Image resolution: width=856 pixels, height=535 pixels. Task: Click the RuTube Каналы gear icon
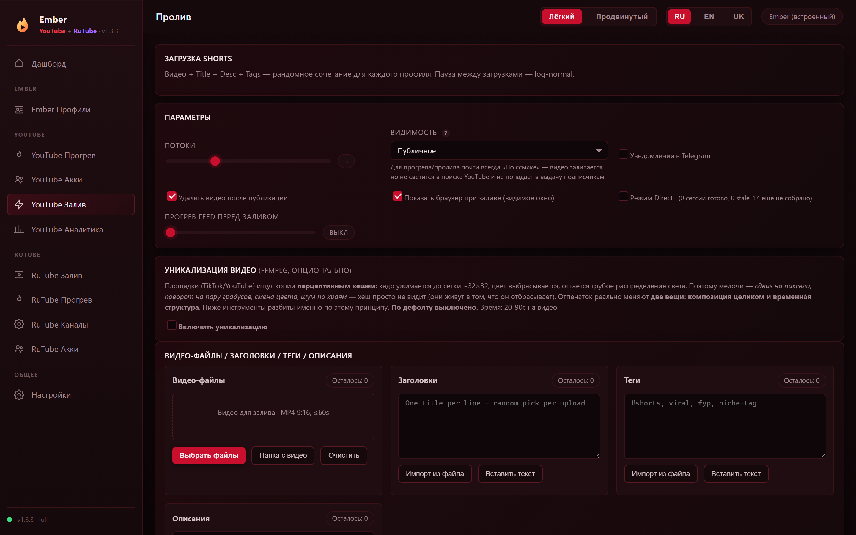coord(19,325)
